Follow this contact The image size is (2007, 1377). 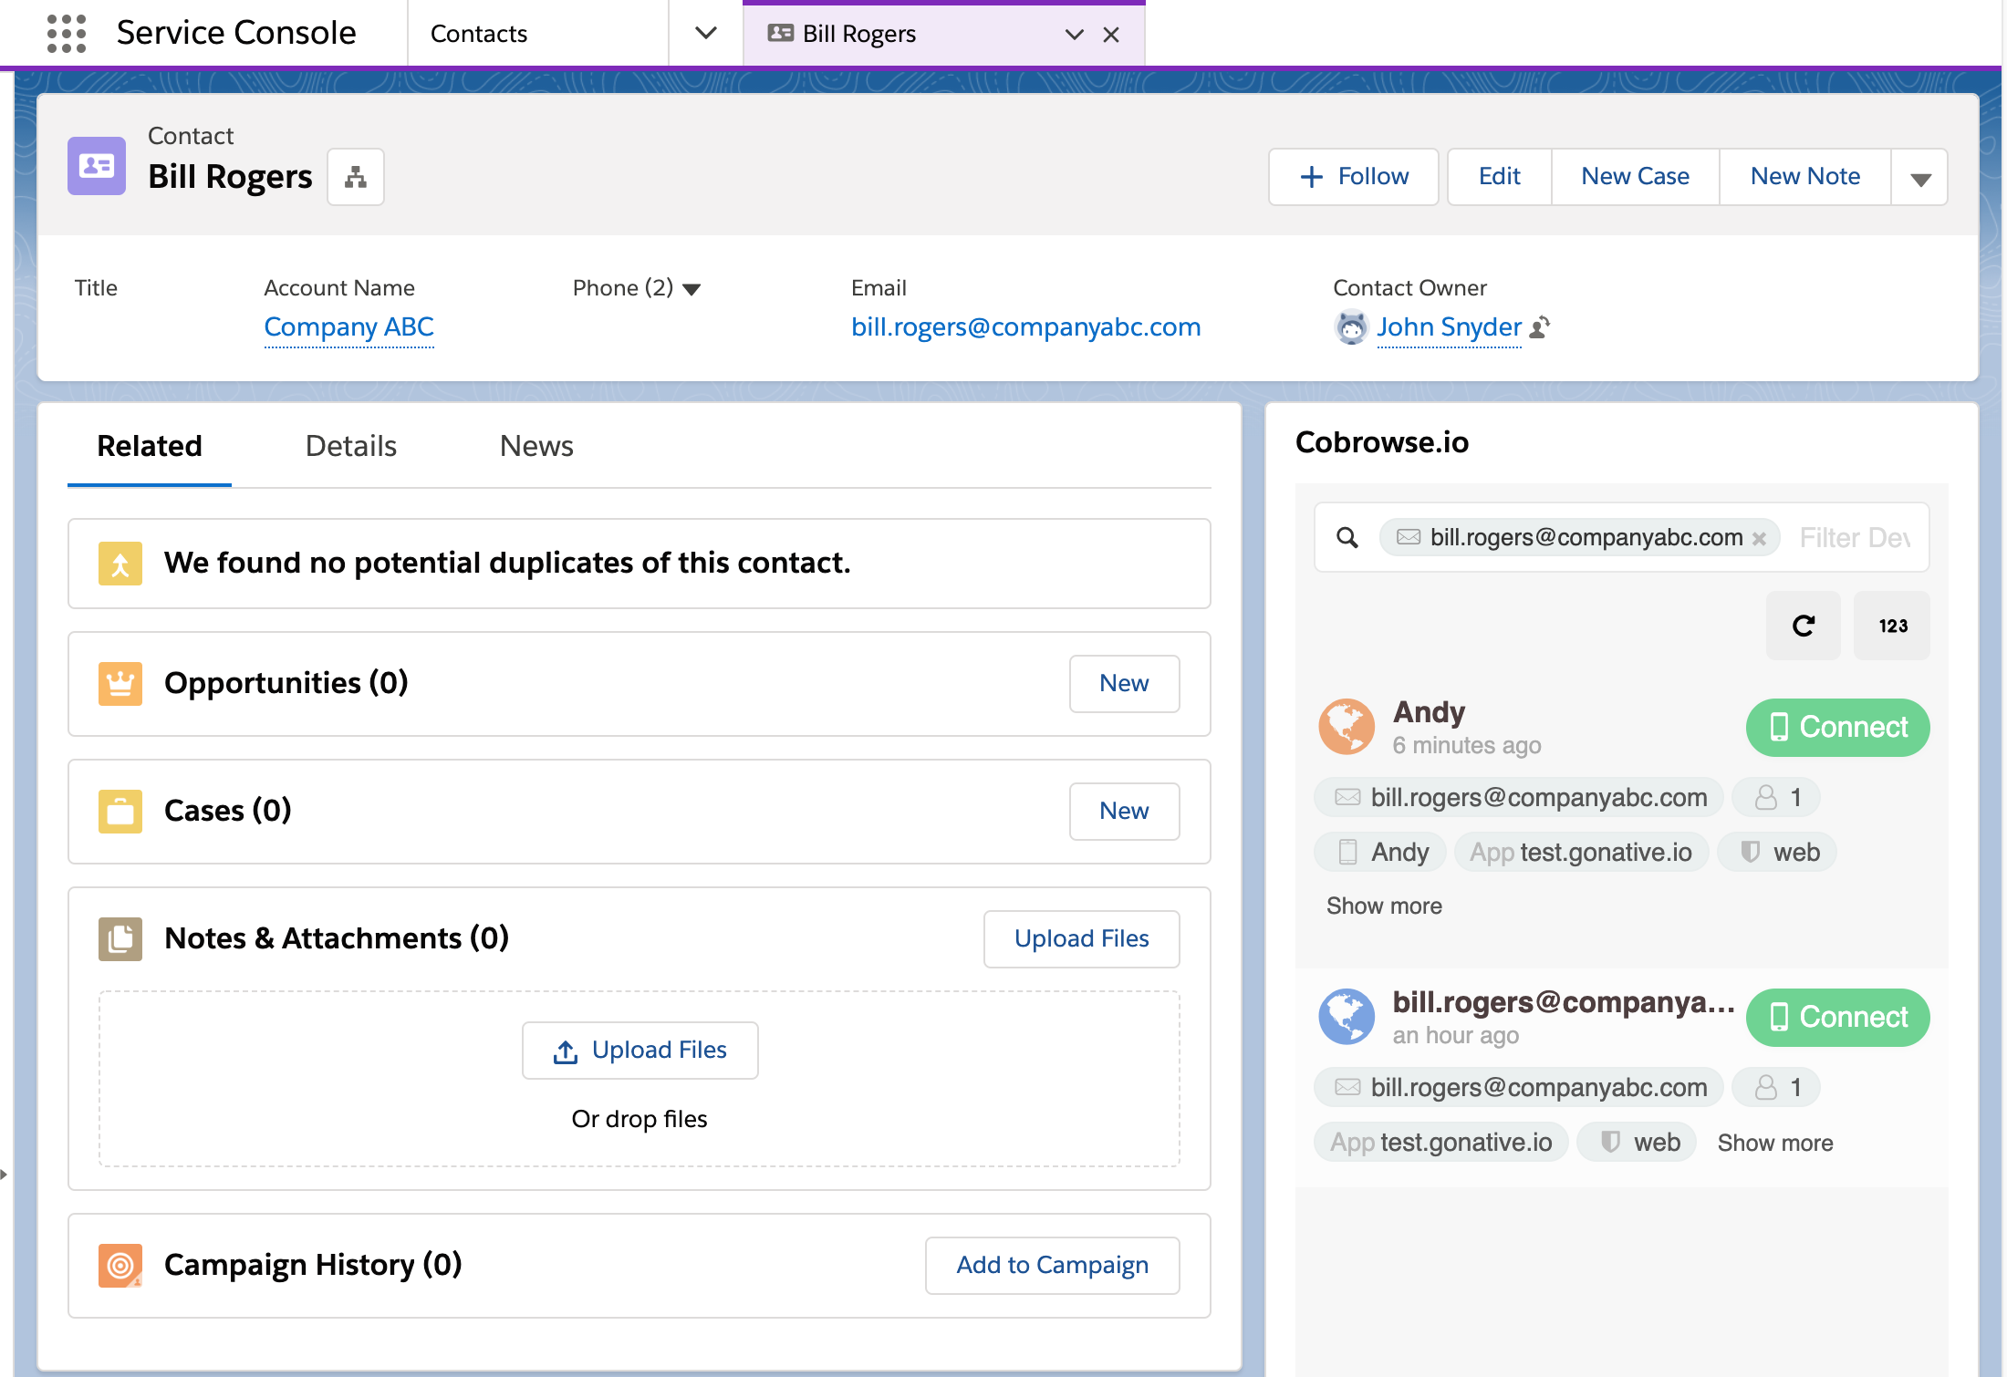(x=1354, y=177)
